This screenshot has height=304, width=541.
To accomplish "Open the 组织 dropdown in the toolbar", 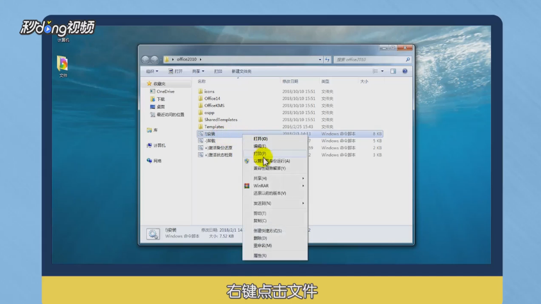I will (152, 71).
